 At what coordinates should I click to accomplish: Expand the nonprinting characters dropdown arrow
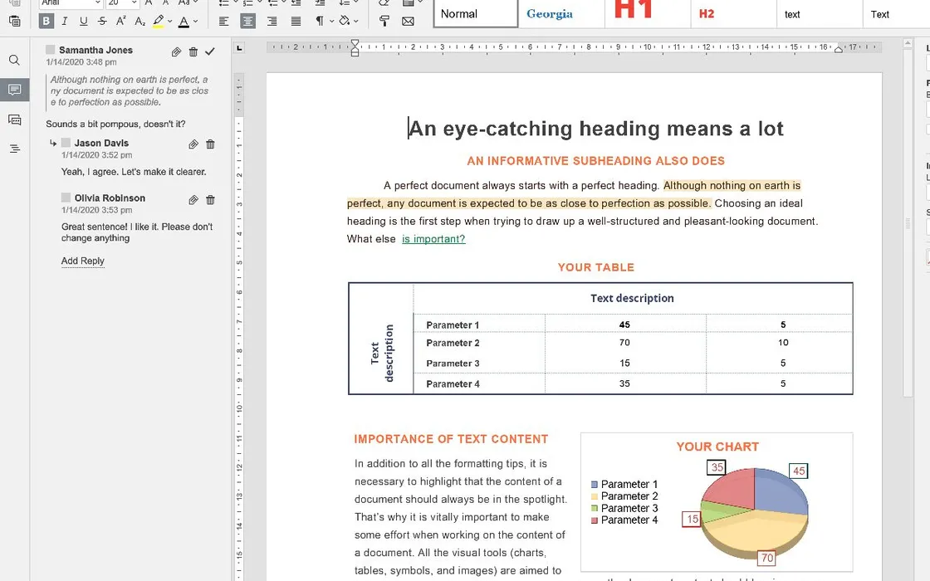[331, 22]
